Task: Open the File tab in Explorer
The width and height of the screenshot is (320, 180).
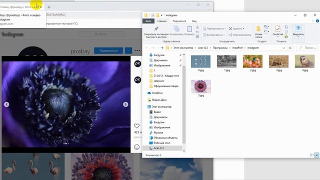Action: (148, 21)
